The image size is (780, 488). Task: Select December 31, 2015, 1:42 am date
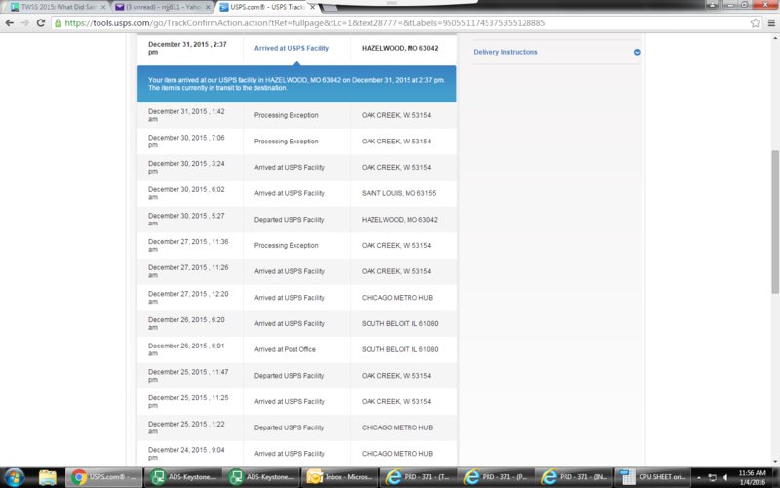(186, 115)
